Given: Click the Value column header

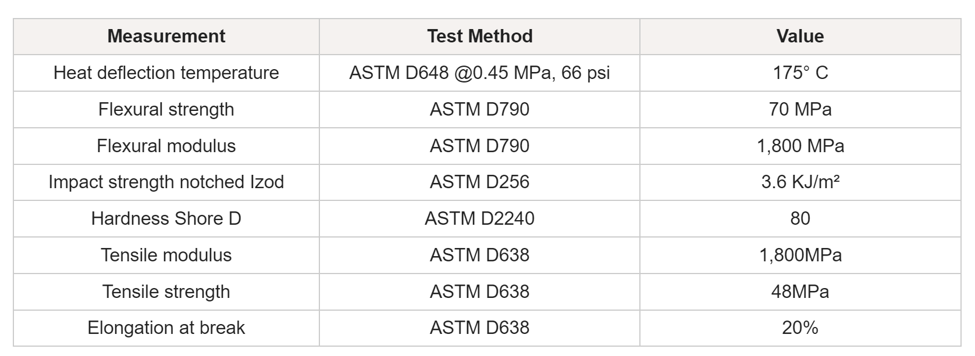Looking at the screenshot, I should click(800, 37).
